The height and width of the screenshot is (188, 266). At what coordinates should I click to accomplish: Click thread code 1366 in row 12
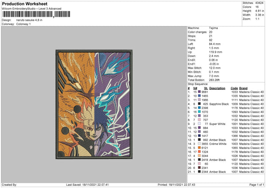(x=235, y=136)
